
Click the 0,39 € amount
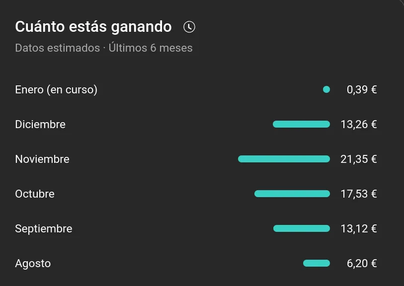[x=362, y=90]
